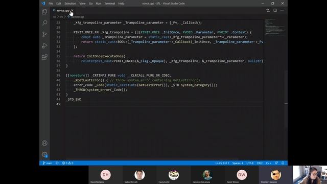
Task: Click line number 30 in gutter
Action: (58, 32)
